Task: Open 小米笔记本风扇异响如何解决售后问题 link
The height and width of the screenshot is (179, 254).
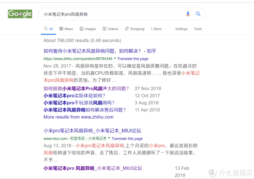Action: [x=84, y=110]
